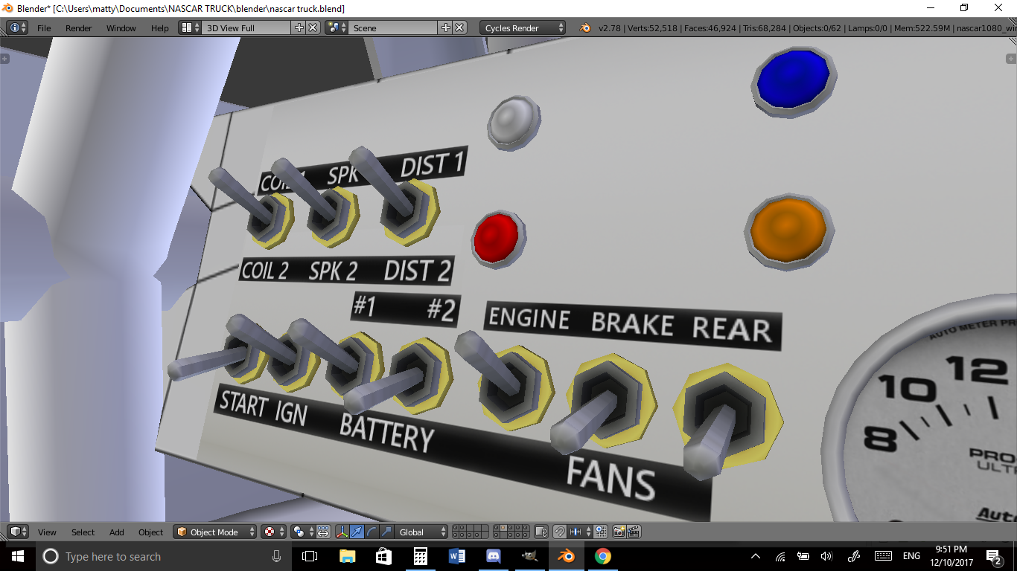
Task: Click the Verts:52,518 statistic text
Action: click(x=653, y=28)
